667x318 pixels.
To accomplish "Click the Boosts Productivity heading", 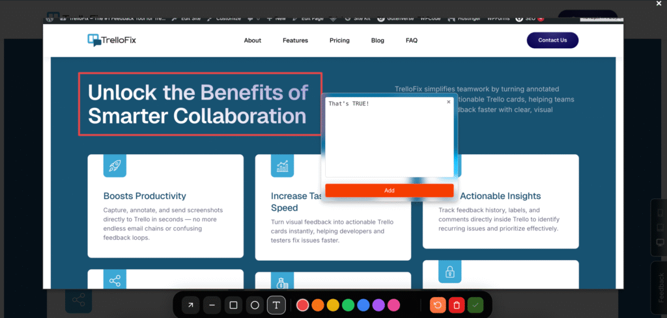I will [x=145, y=196].
